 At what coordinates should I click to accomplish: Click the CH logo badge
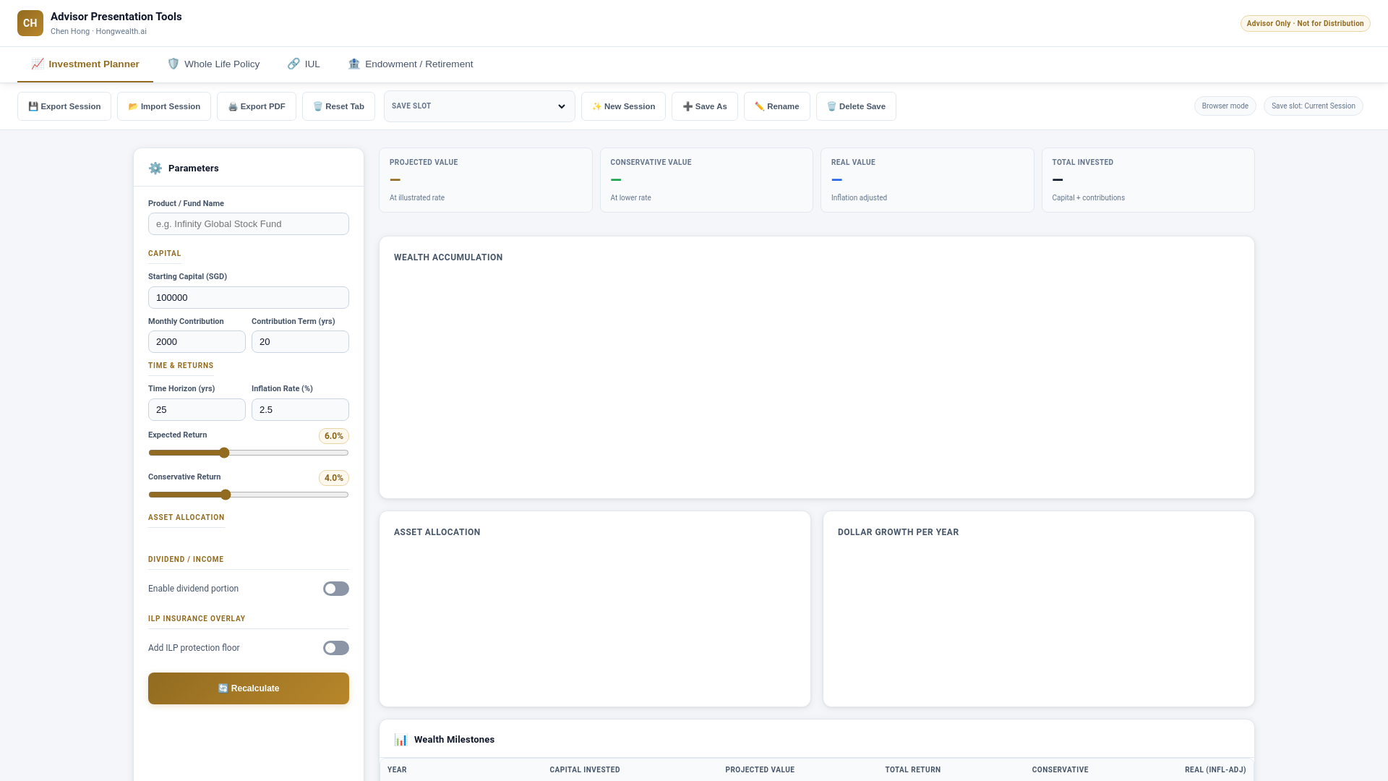30,23
